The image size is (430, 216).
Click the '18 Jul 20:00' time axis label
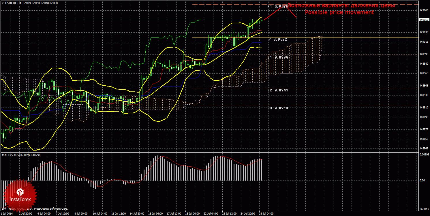192,214
